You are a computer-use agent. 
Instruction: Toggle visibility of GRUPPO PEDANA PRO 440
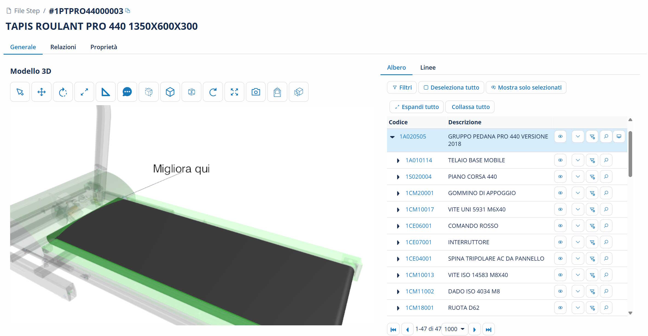(x=560, y=137)
